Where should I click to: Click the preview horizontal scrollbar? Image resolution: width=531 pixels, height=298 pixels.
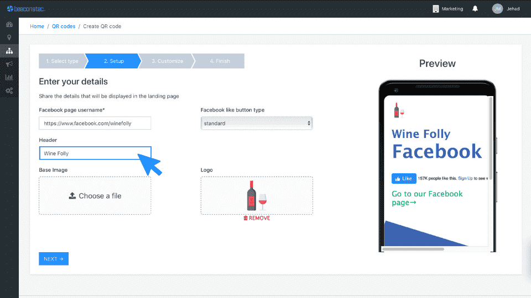pyautogui.click(x=413, y=249)
